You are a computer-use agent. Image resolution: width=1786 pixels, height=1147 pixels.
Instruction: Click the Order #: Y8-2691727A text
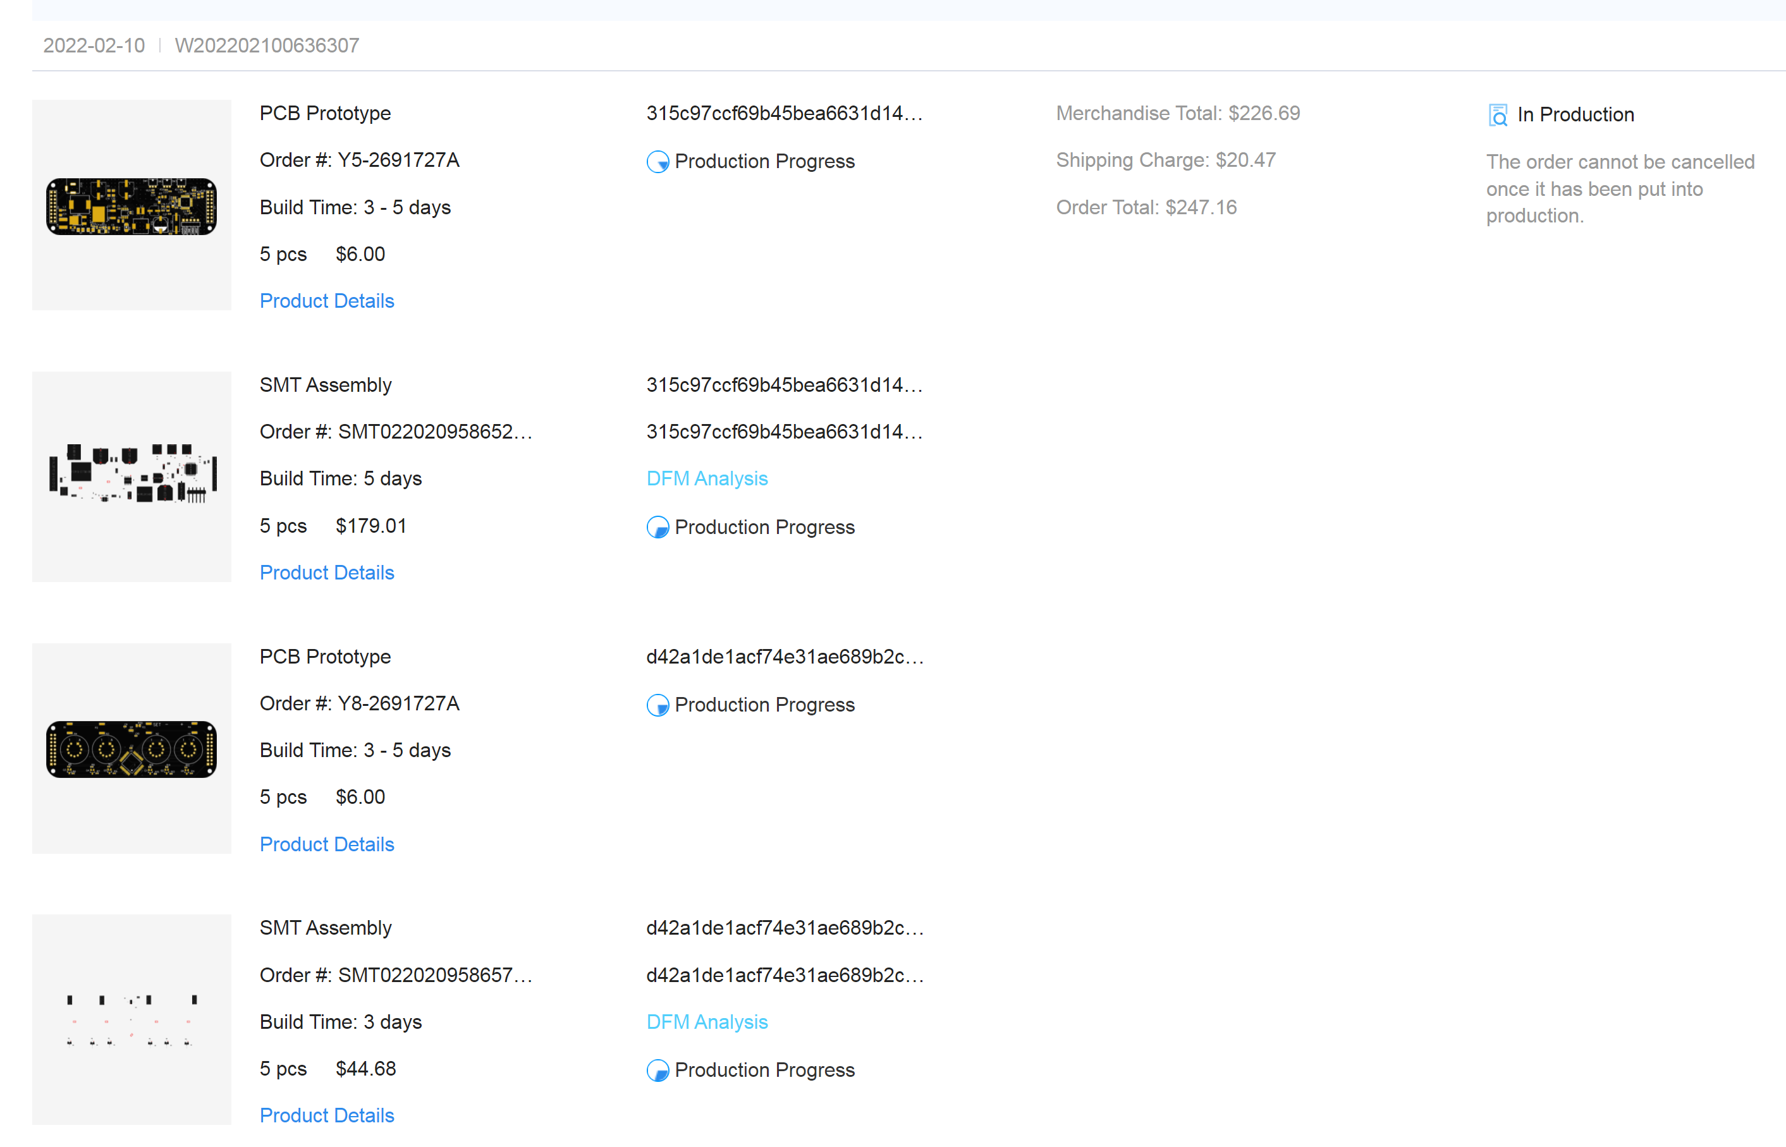359,704
